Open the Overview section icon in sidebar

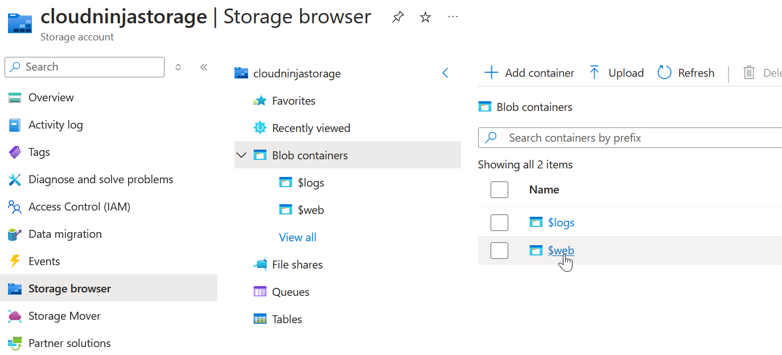(x=15, y=97)
